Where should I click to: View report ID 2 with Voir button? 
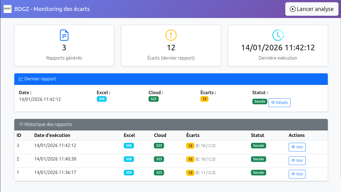297,161
